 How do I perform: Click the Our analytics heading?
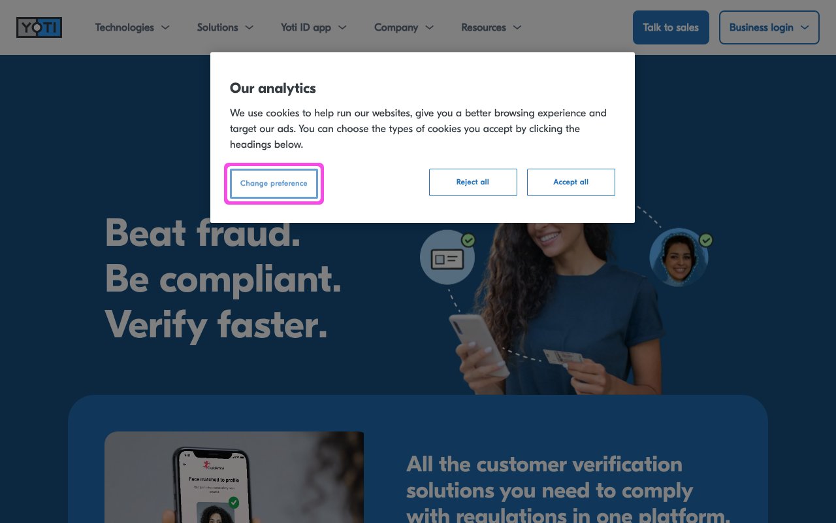click(x=273, y=88)
